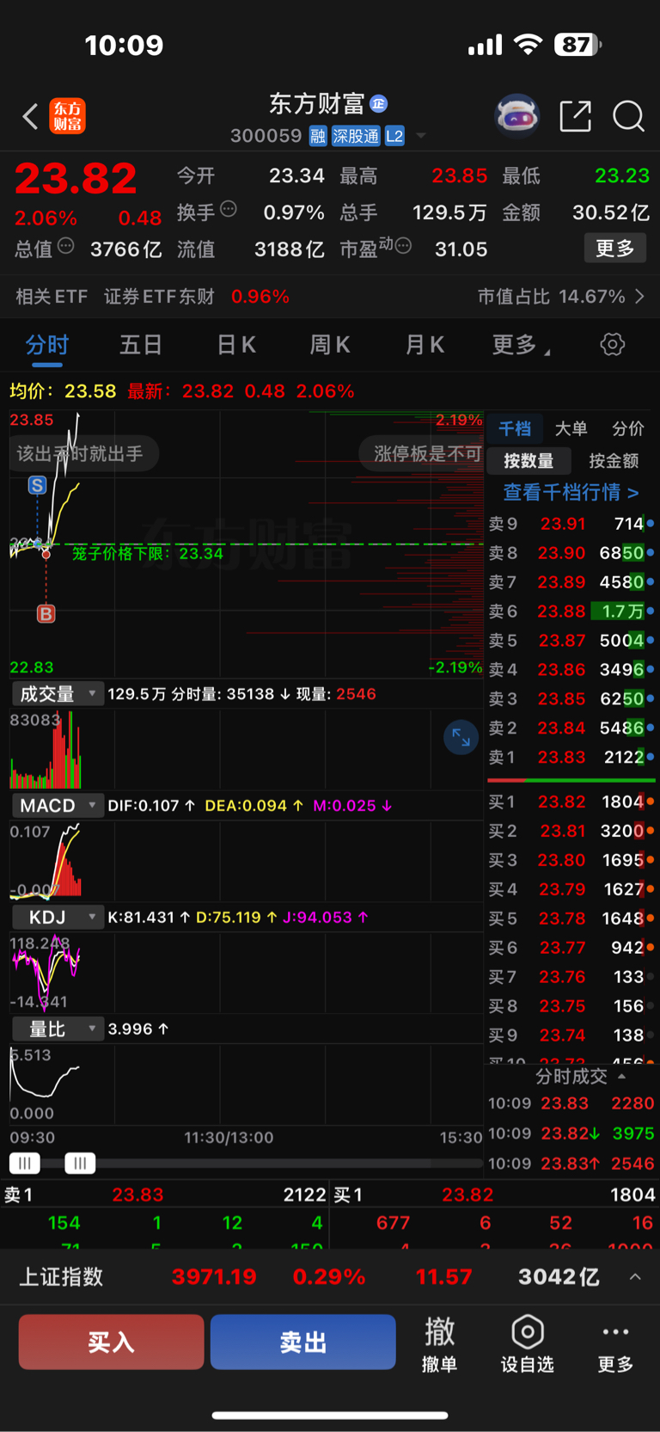This screenshot has height=1432, width=660.
Task: Tap the 更多 button beside 金额
Action: [x=615, y=249]
